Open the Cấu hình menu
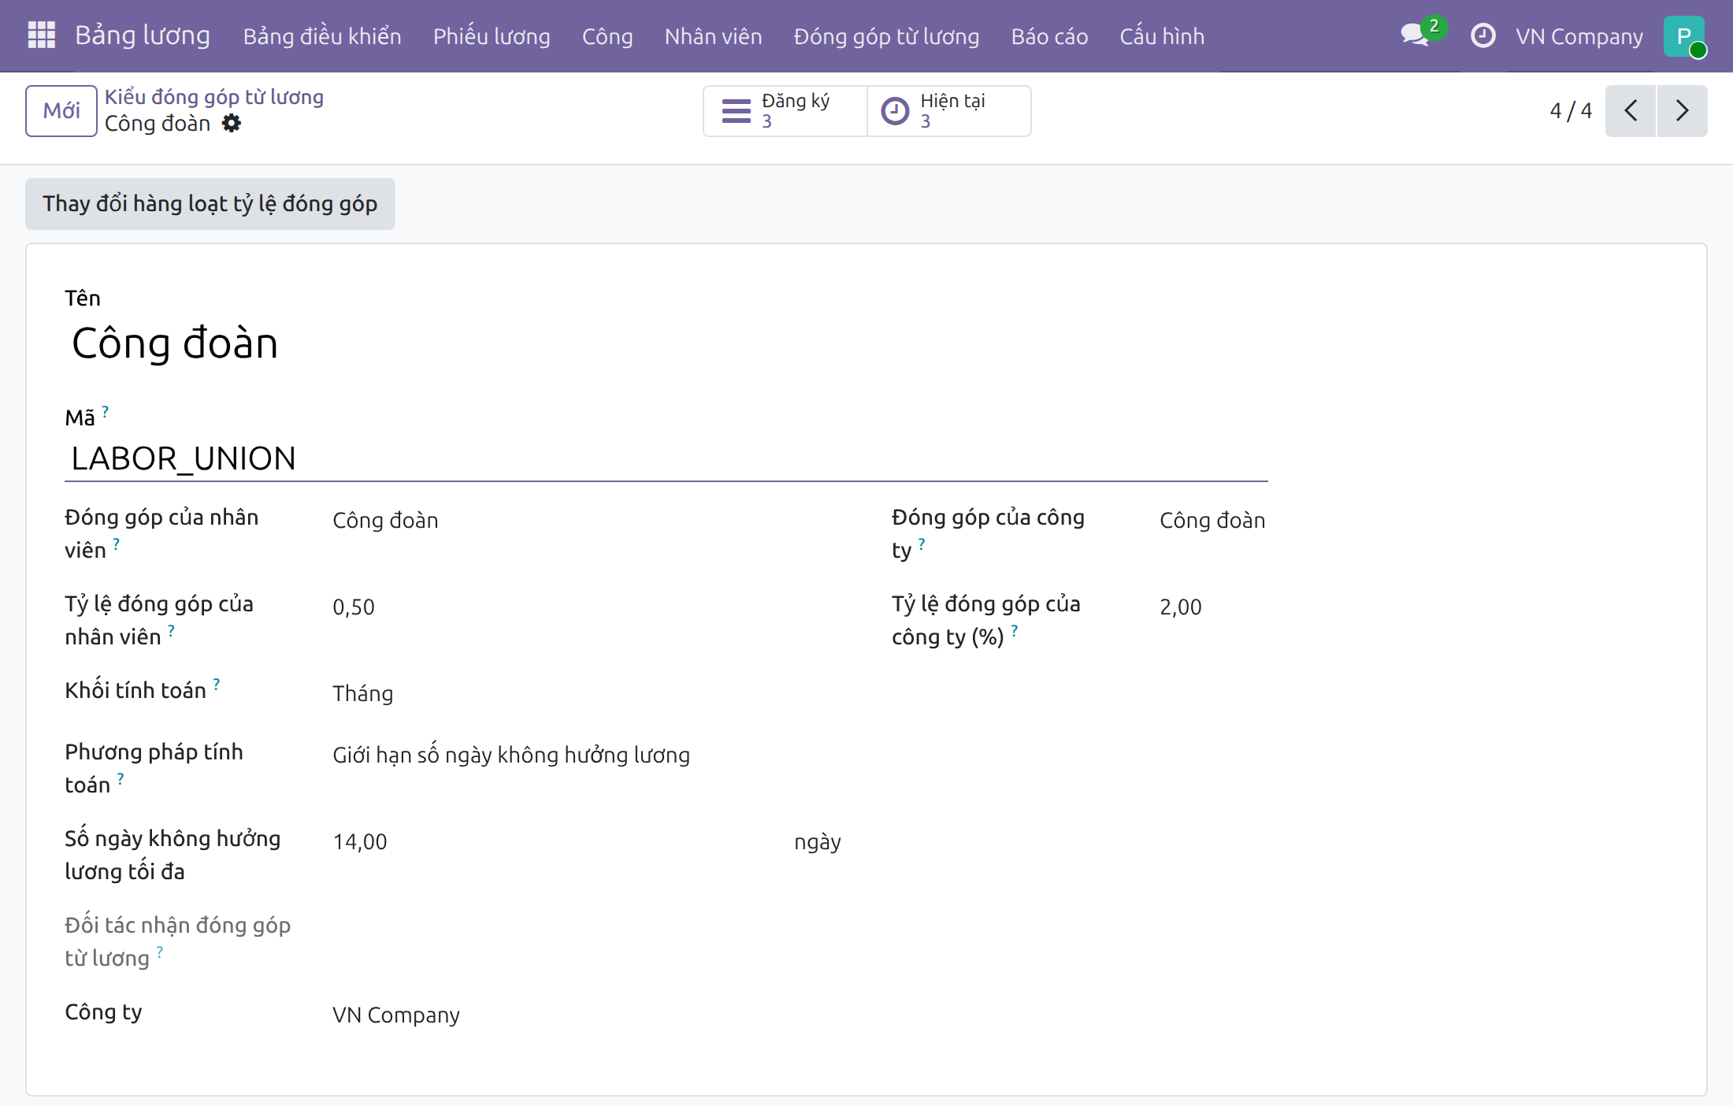The width and height of the screenshot is (1733, 1106). [x=1162, y=36]
